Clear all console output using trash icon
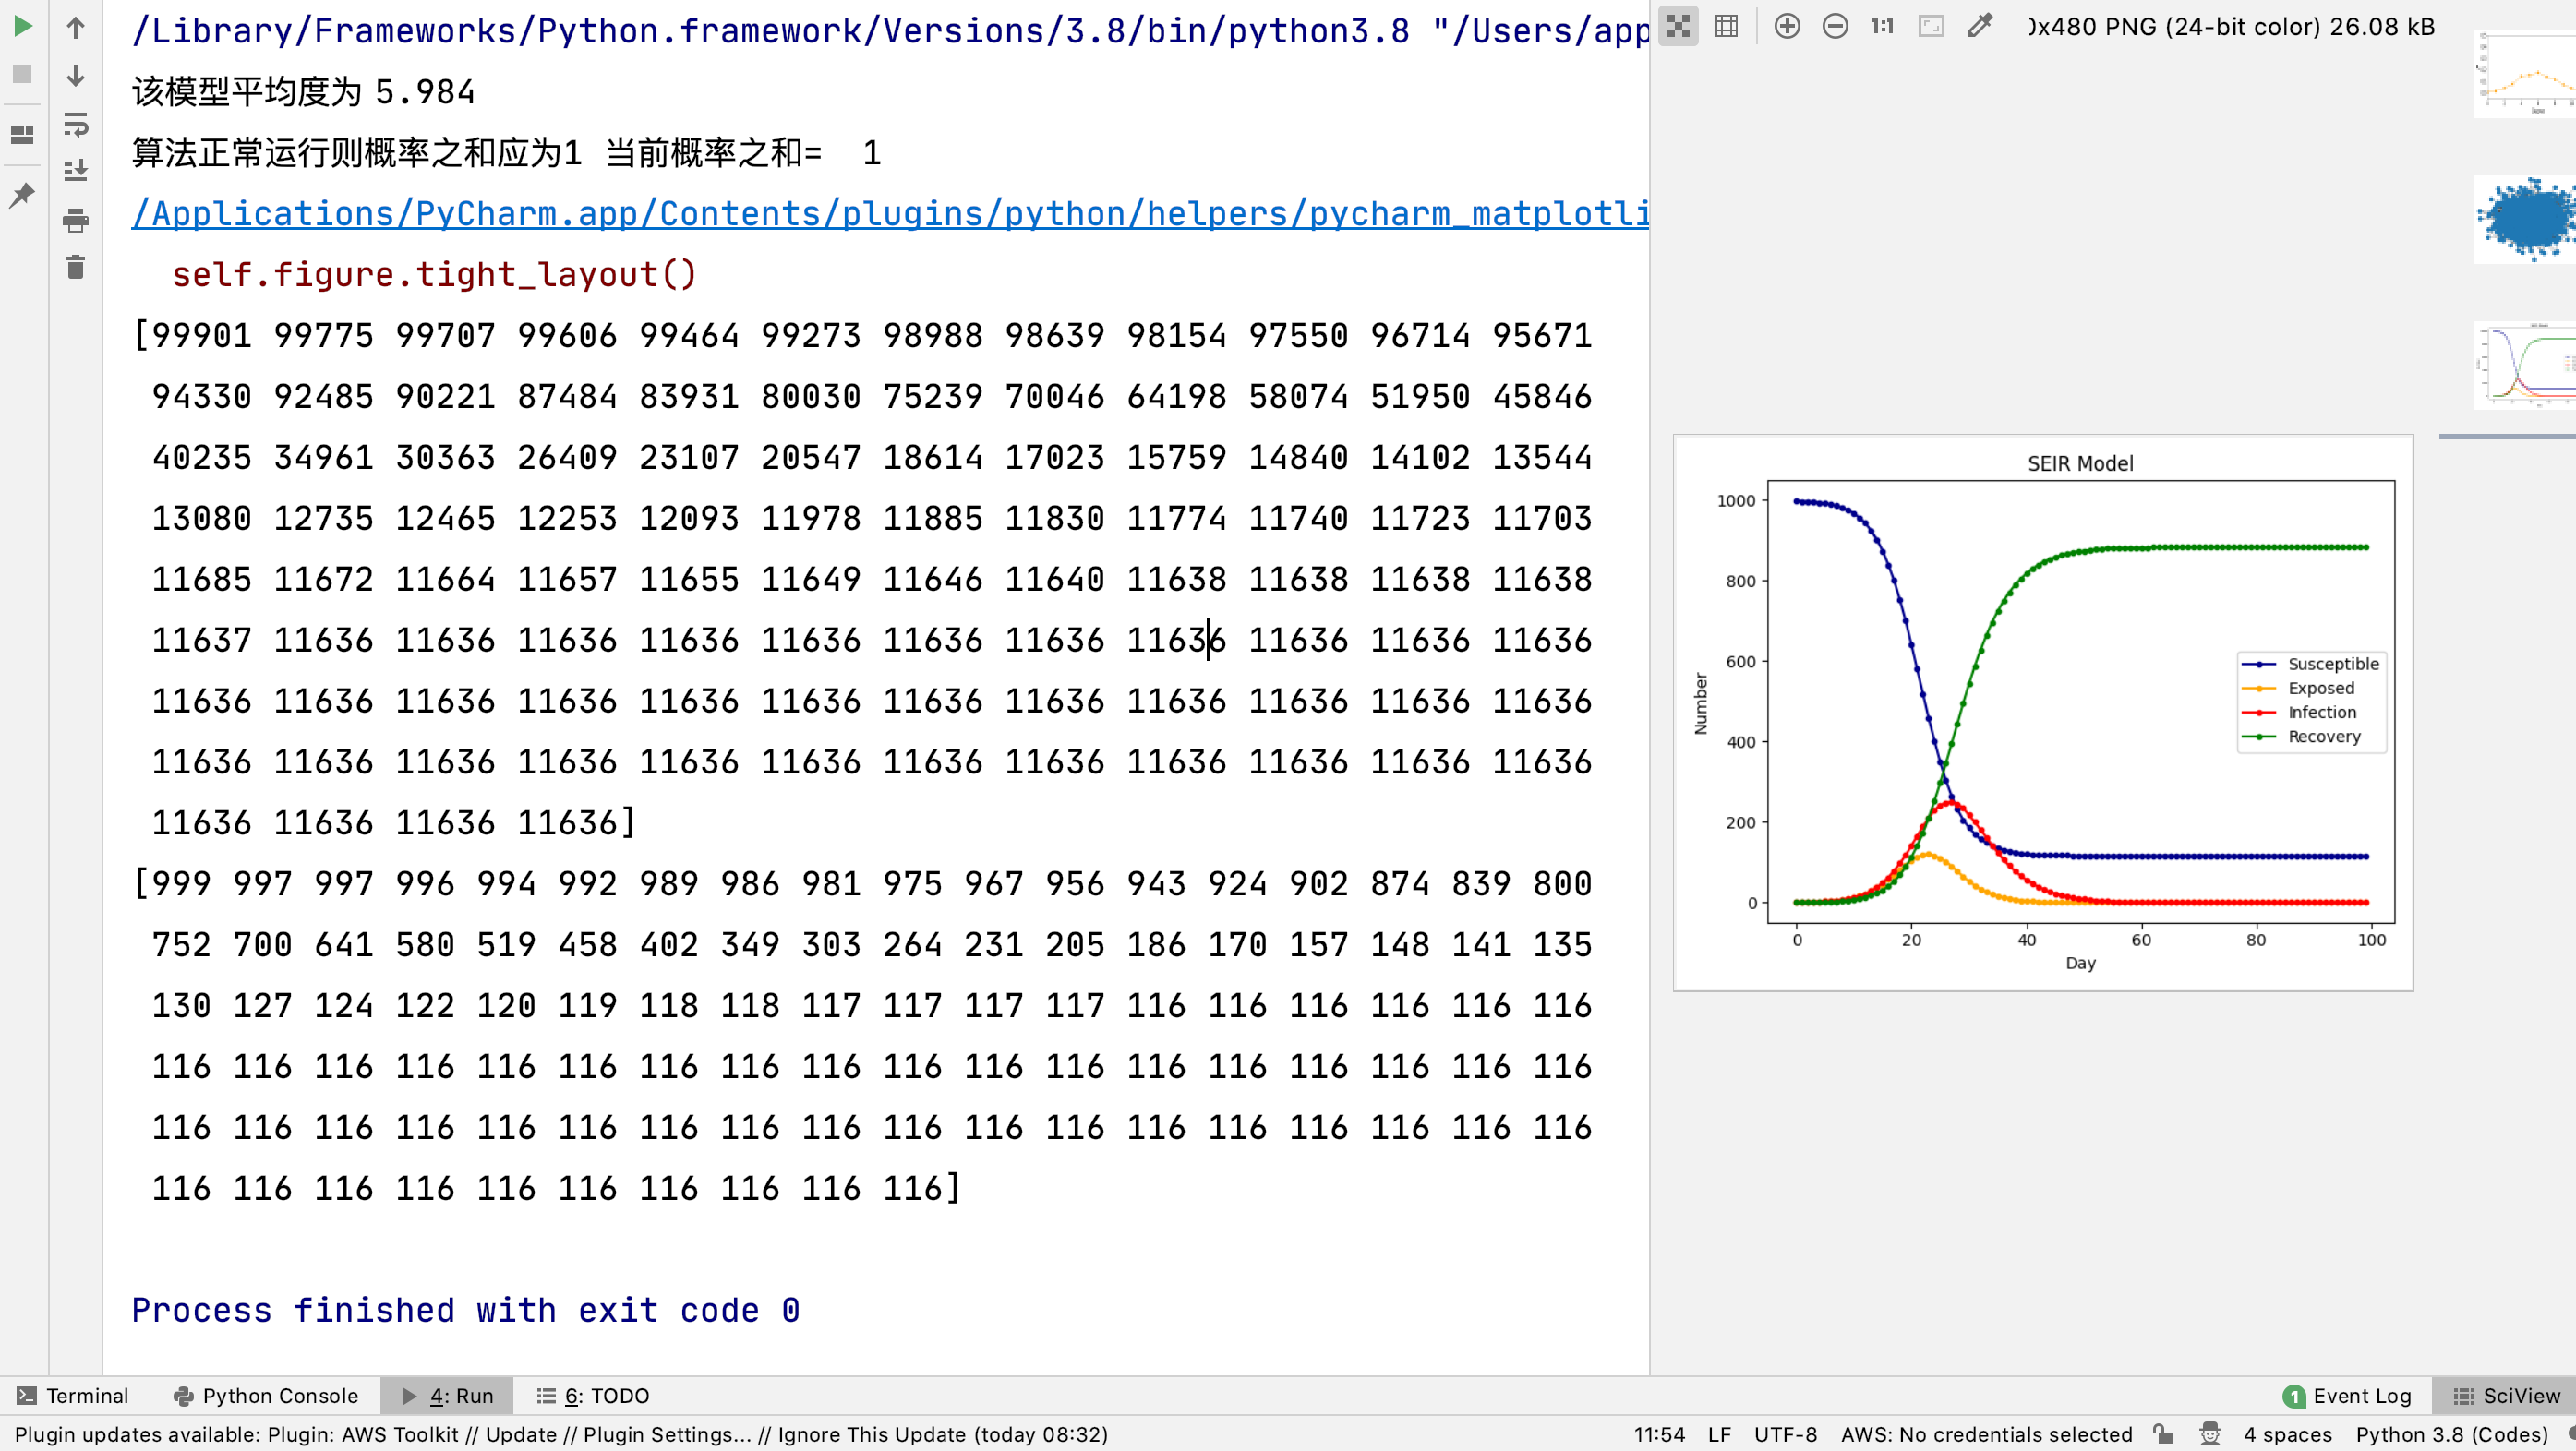2576x1451 pixels. pos(75,267)
